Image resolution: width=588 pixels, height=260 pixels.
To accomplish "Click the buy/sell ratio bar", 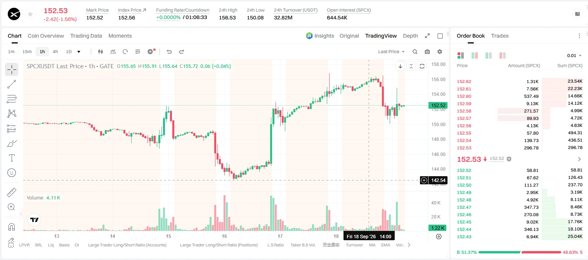I will [520, 252].
